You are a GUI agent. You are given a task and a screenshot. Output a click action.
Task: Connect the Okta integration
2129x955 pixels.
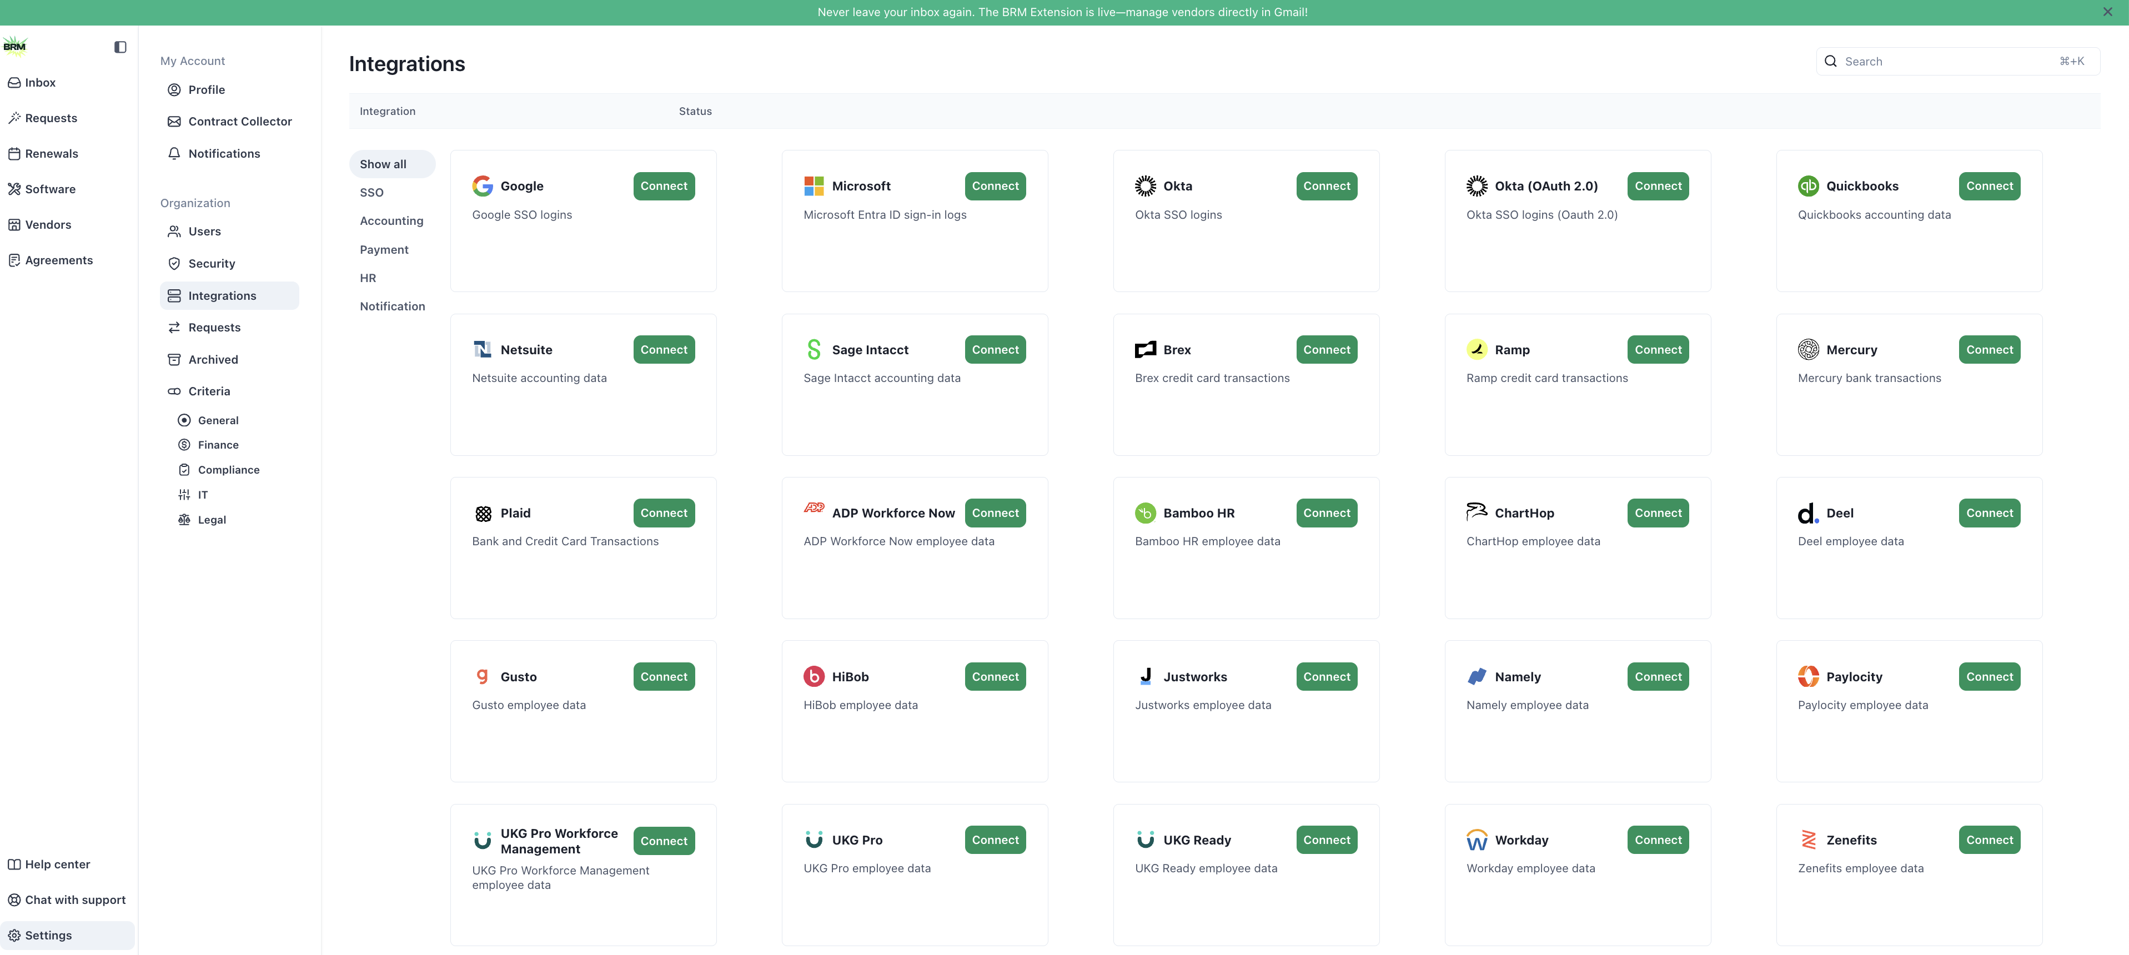pyautogui.click(x=1325, y=186)
